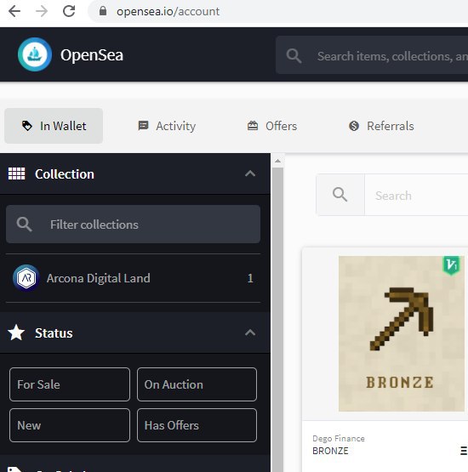
Task: Toggle the For Sale status filter
Action: (70, 384)
